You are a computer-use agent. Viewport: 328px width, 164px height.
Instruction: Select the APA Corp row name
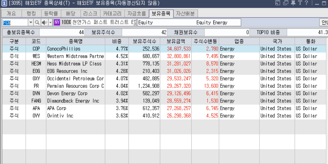click(57, 108)
